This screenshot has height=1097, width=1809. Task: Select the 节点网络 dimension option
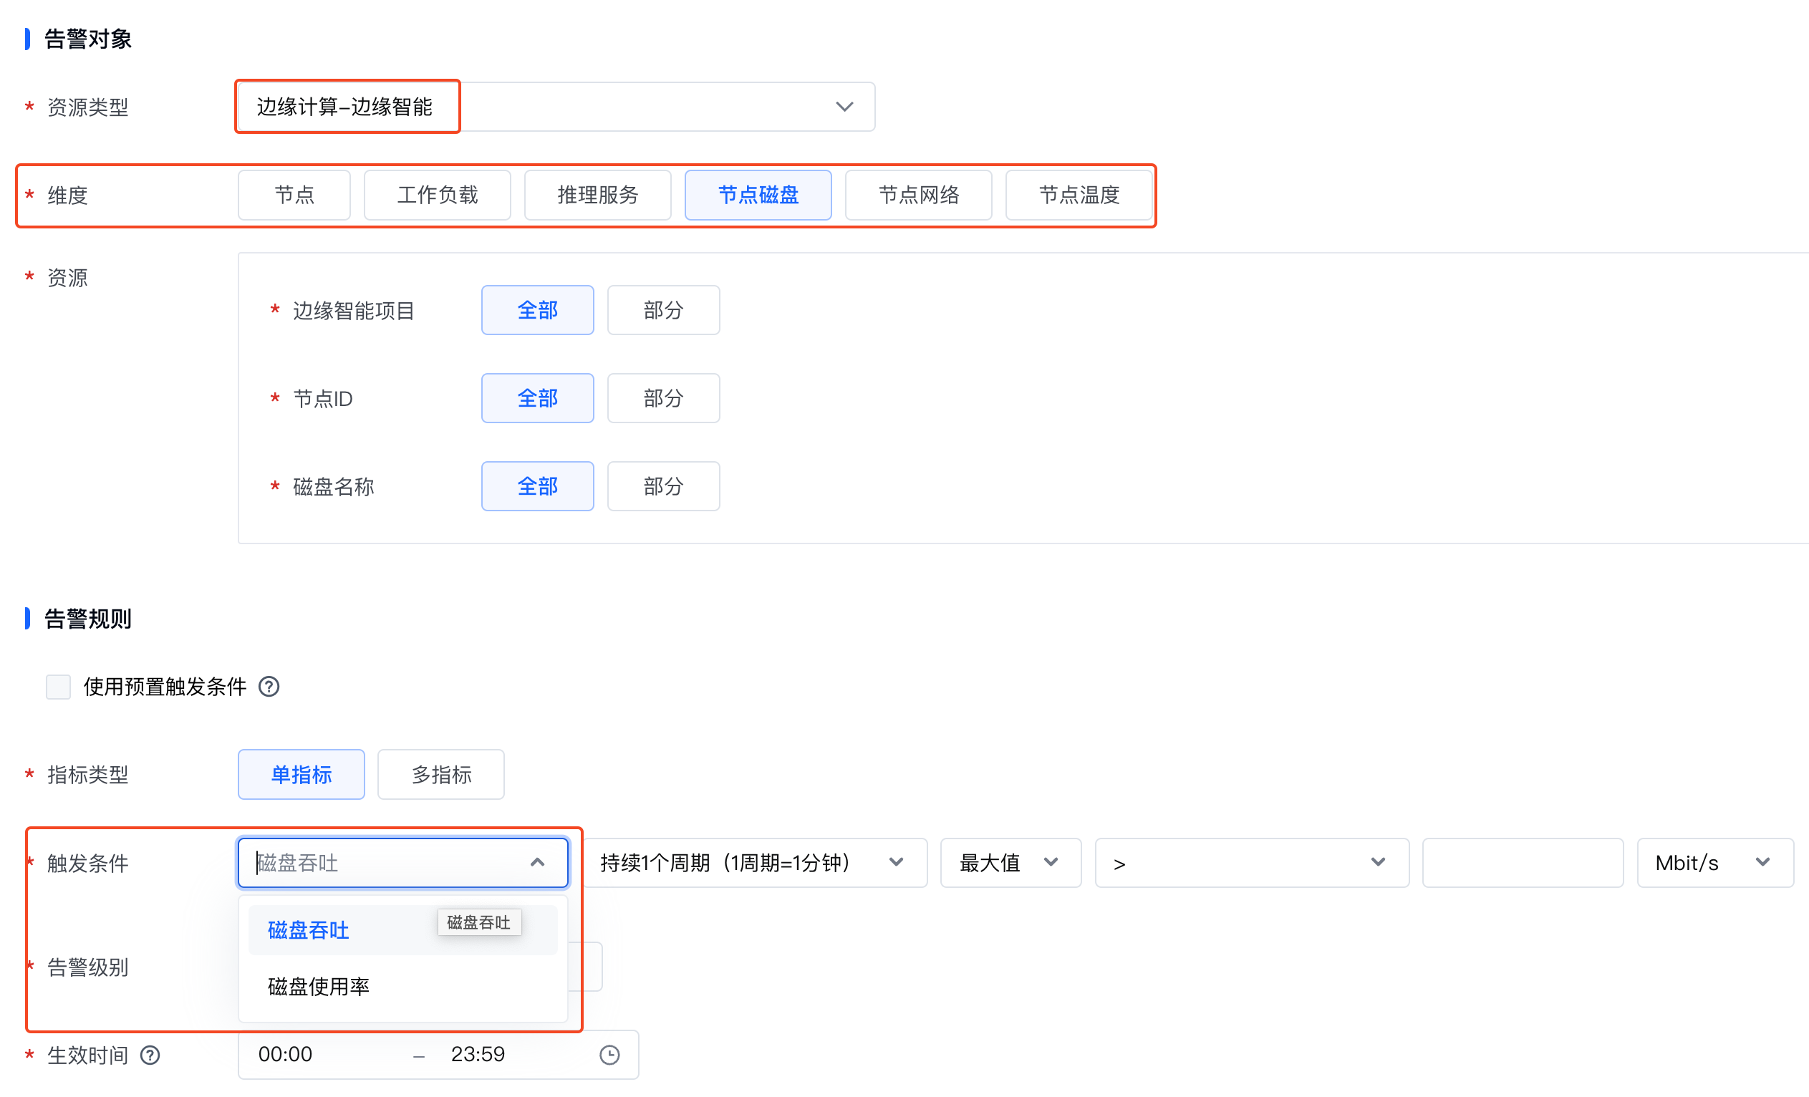(918, 195)
